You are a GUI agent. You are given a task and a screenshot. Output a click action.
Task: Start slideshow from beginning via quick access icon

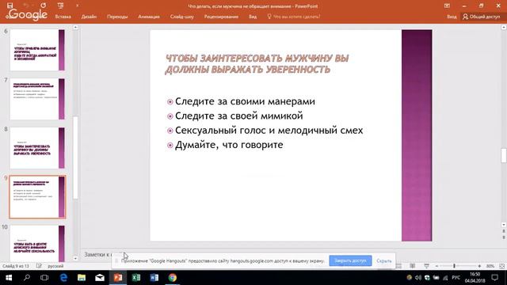click(60, 6)
